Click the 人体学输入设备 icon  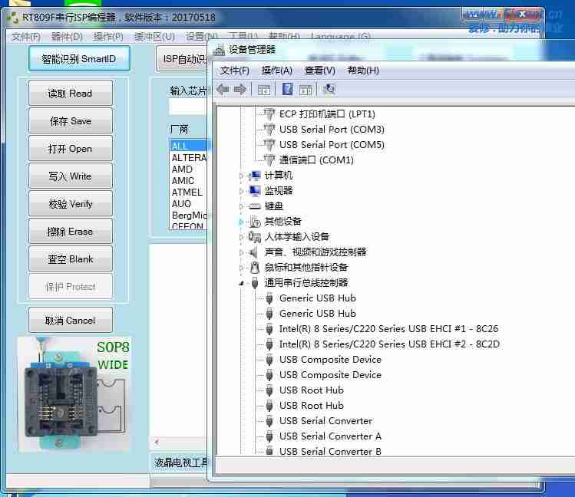point(255,237)
